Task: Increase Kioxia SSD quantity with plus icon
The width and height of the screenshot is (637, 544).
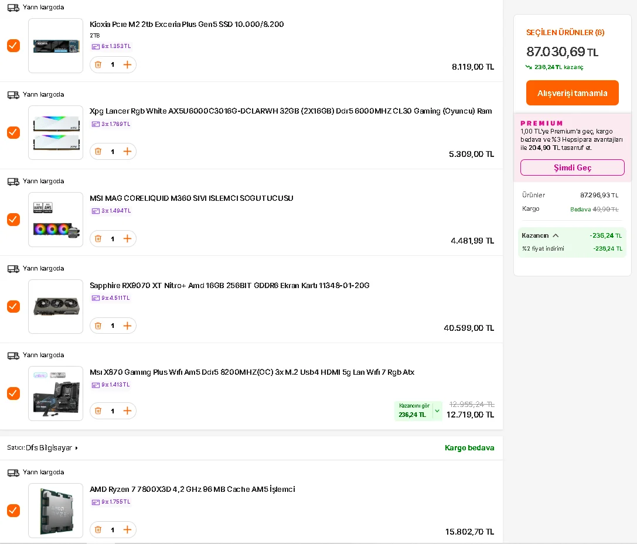Action: 127,64
